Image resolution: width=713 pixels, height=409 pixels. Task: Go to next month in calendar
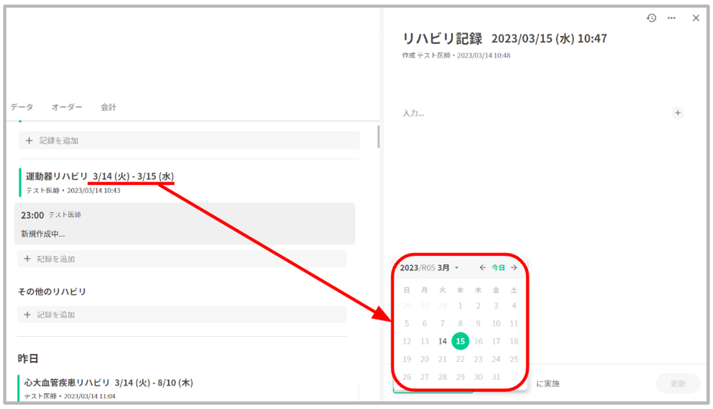pyautogui.click(x=514, y=267)
